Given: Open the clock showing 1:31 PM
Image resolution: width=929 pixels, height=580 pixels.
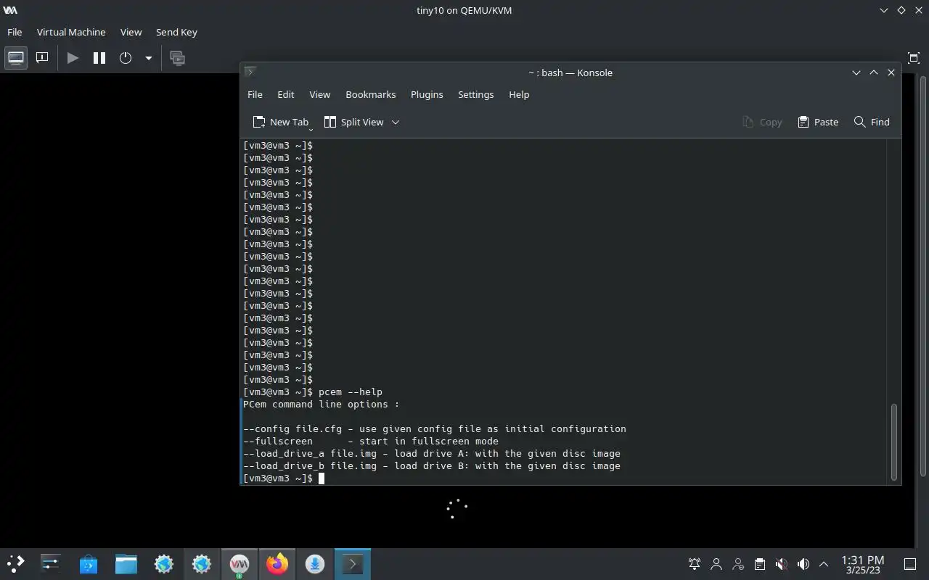Looking at the screenshot, I should click(862, 564).
